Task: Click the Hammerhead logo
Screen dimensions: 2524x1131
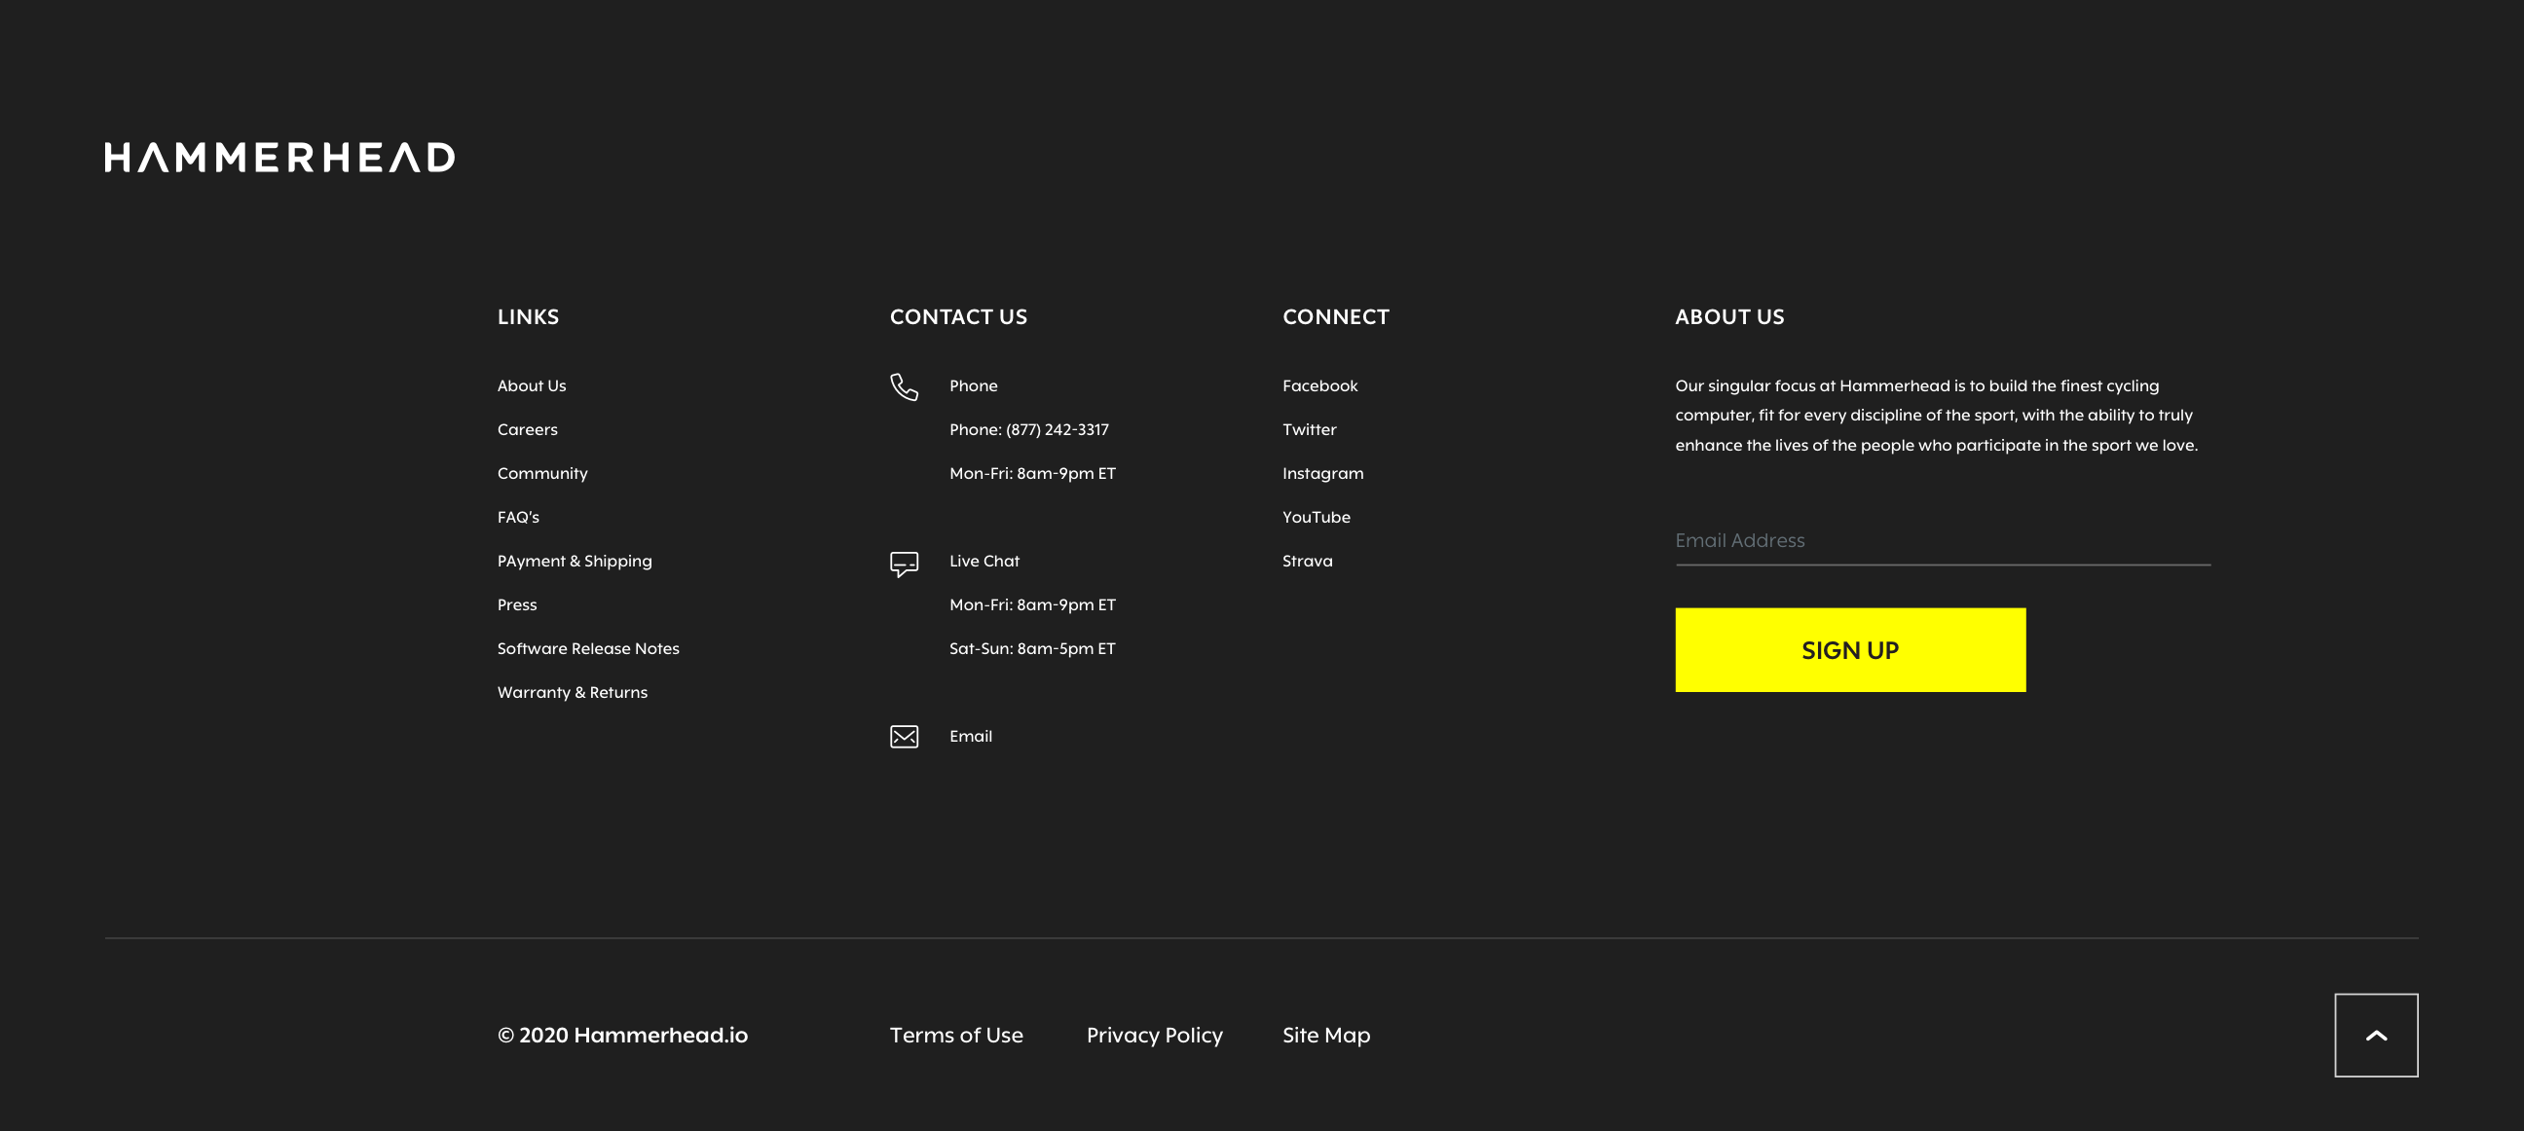Action: pos(278,157)
